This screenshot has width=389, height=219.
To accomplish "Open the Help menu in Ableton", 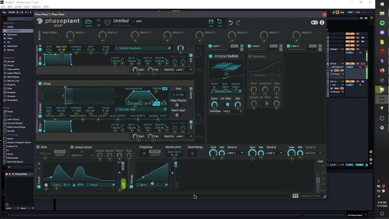I will pyautogui.click(x=46, y=7).
